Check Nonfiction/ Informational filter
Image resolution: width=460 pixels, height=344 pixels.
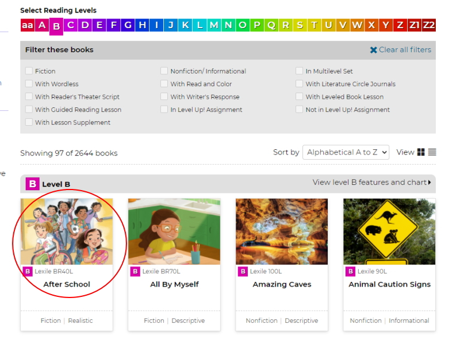164,71
